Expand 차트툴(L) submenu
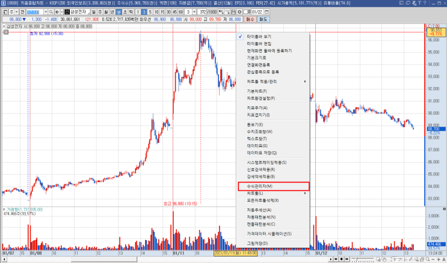 273,193
